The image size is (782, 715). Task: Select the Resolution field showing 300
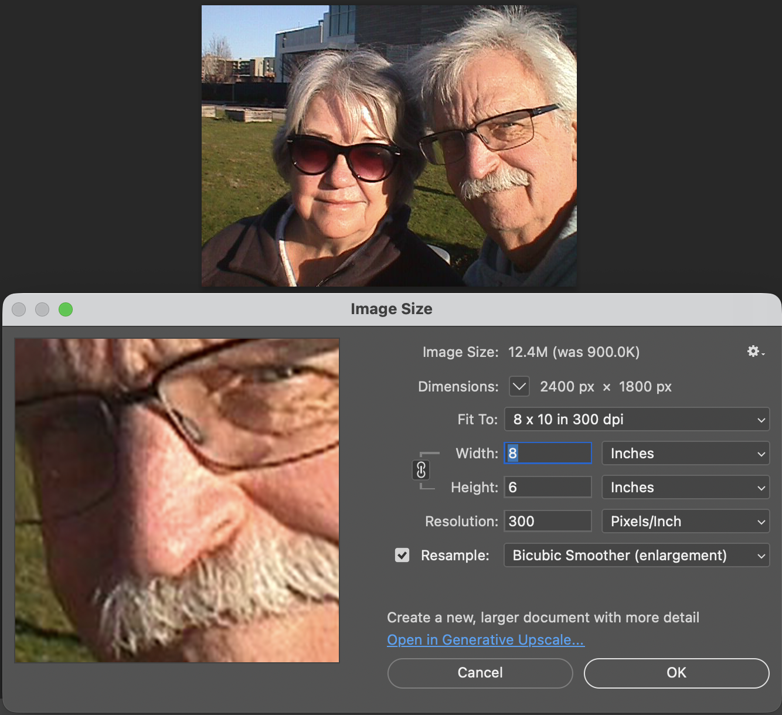[547, 521]
